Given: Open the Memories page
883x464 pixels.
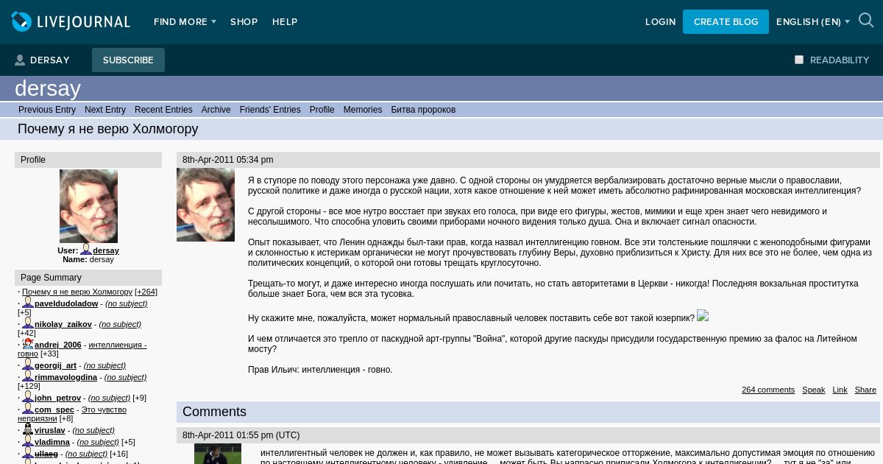Looking at the screenshot, I should point(363,110).
